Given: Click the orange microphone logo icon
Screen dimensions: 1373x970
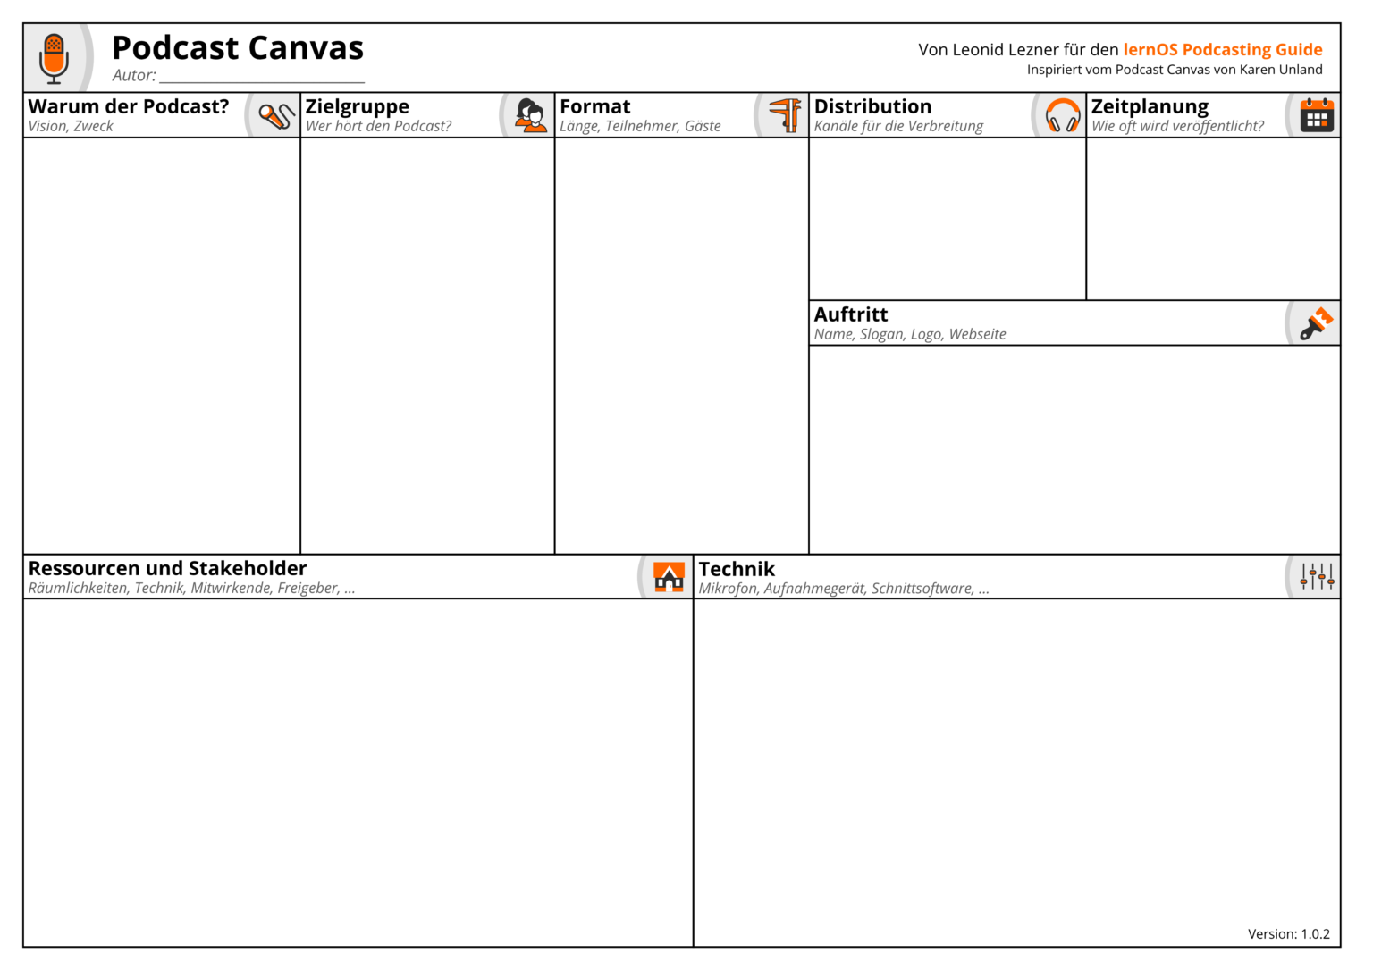Looking at the screenshot, I should [54, 55].
